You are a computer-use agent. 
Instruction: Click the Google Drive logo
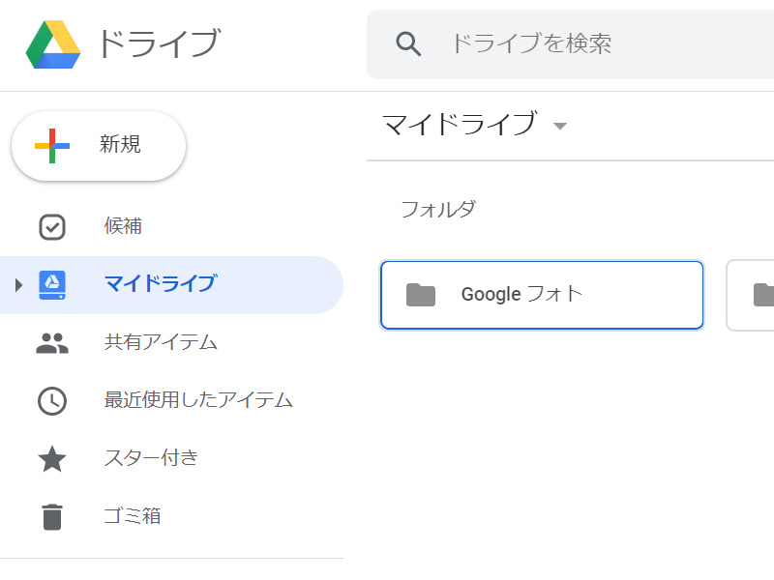click(53, 43)
